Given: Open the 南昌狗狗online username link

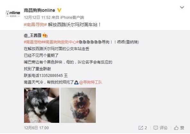Looking at the screenshot, I should [39, 10].
